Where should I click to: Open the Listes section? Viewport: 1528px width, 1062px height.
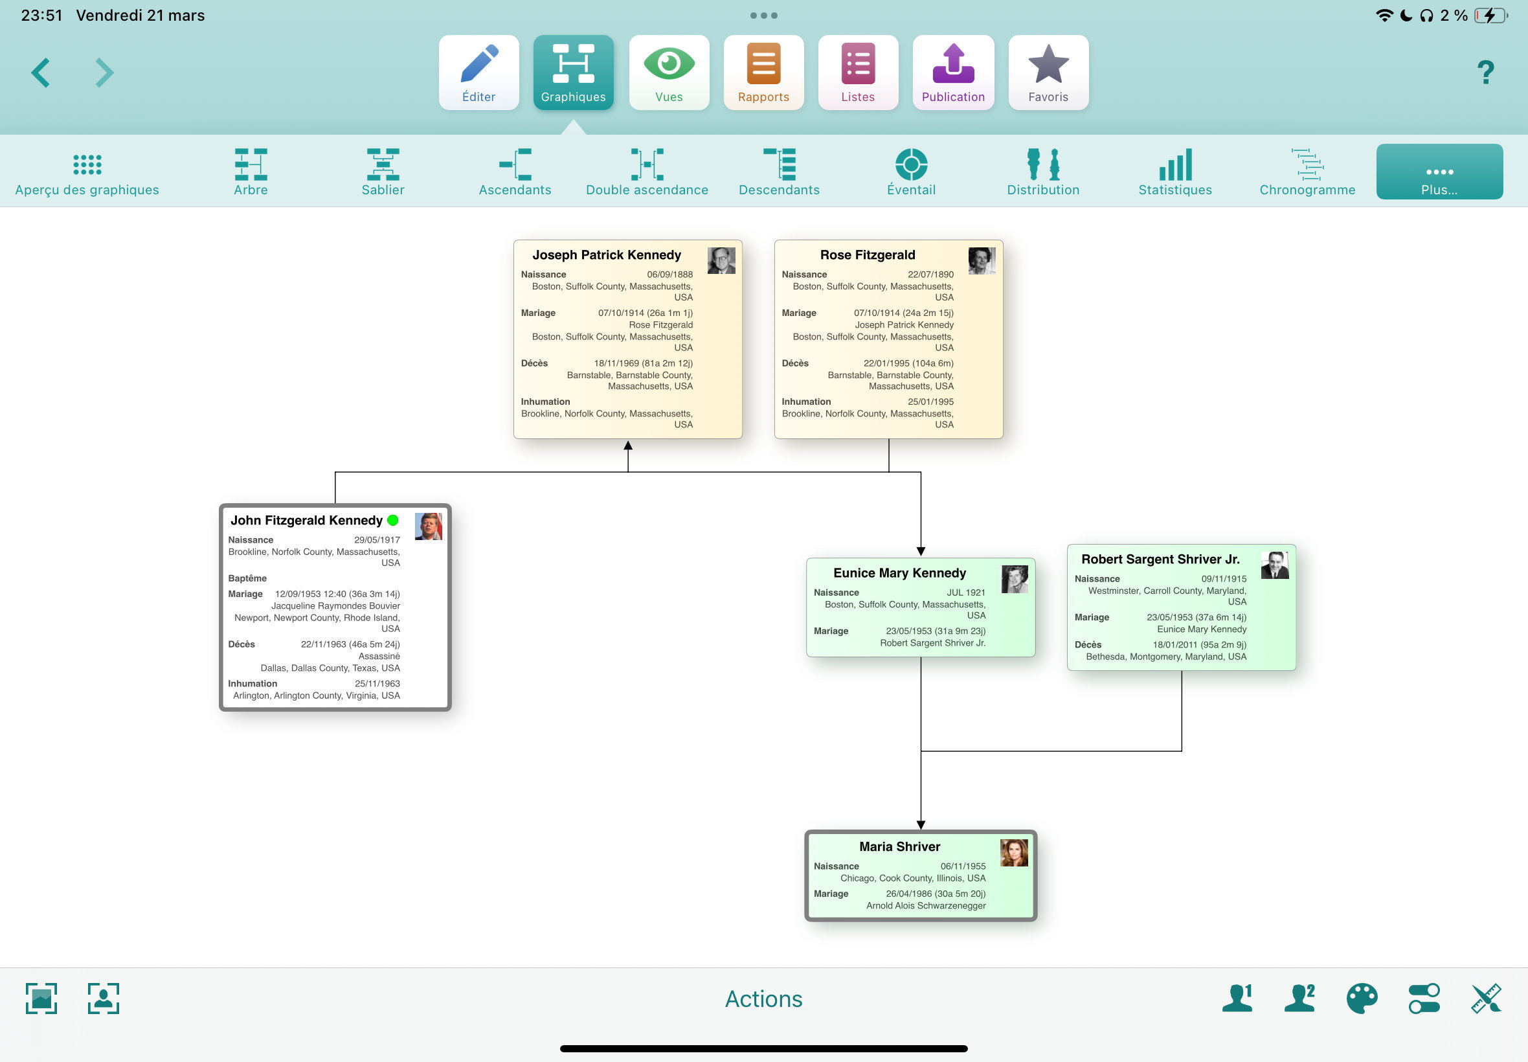point(858,73)
